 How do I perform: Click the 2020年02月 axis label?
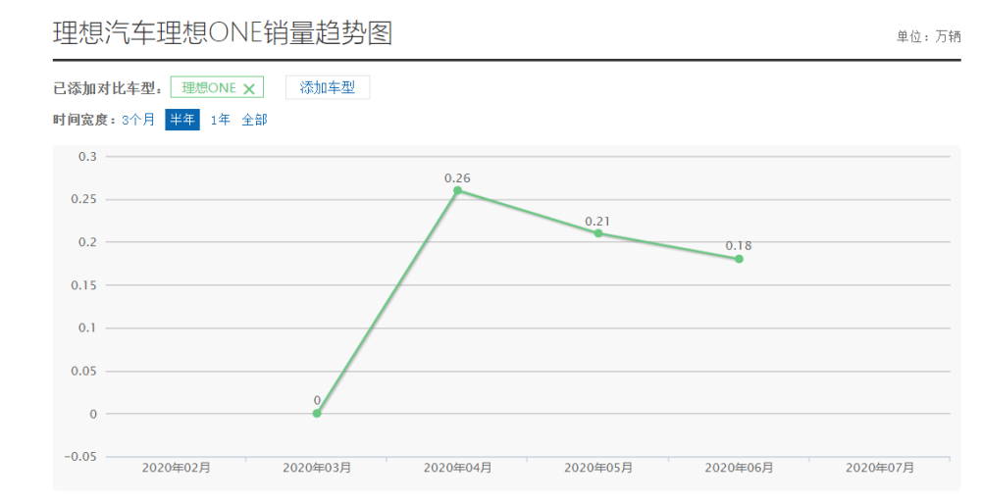click(x=177, y=468)
